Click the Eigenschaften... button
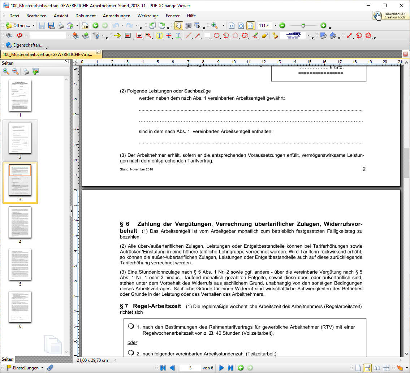 pyautogui.click(x=25, y=45)
